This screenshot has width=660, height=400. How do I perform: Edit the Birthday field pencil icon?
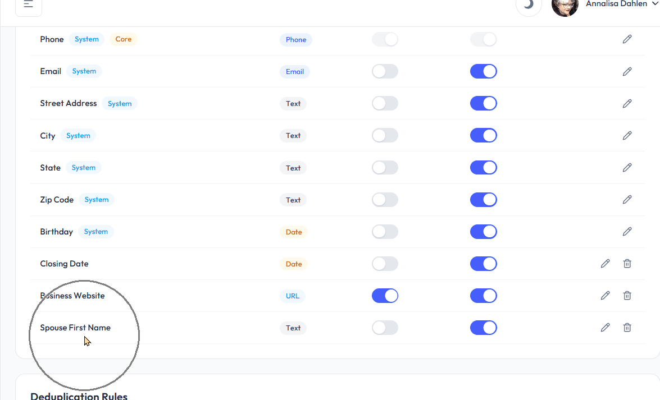pyautogui.click(x=627, y=232)
